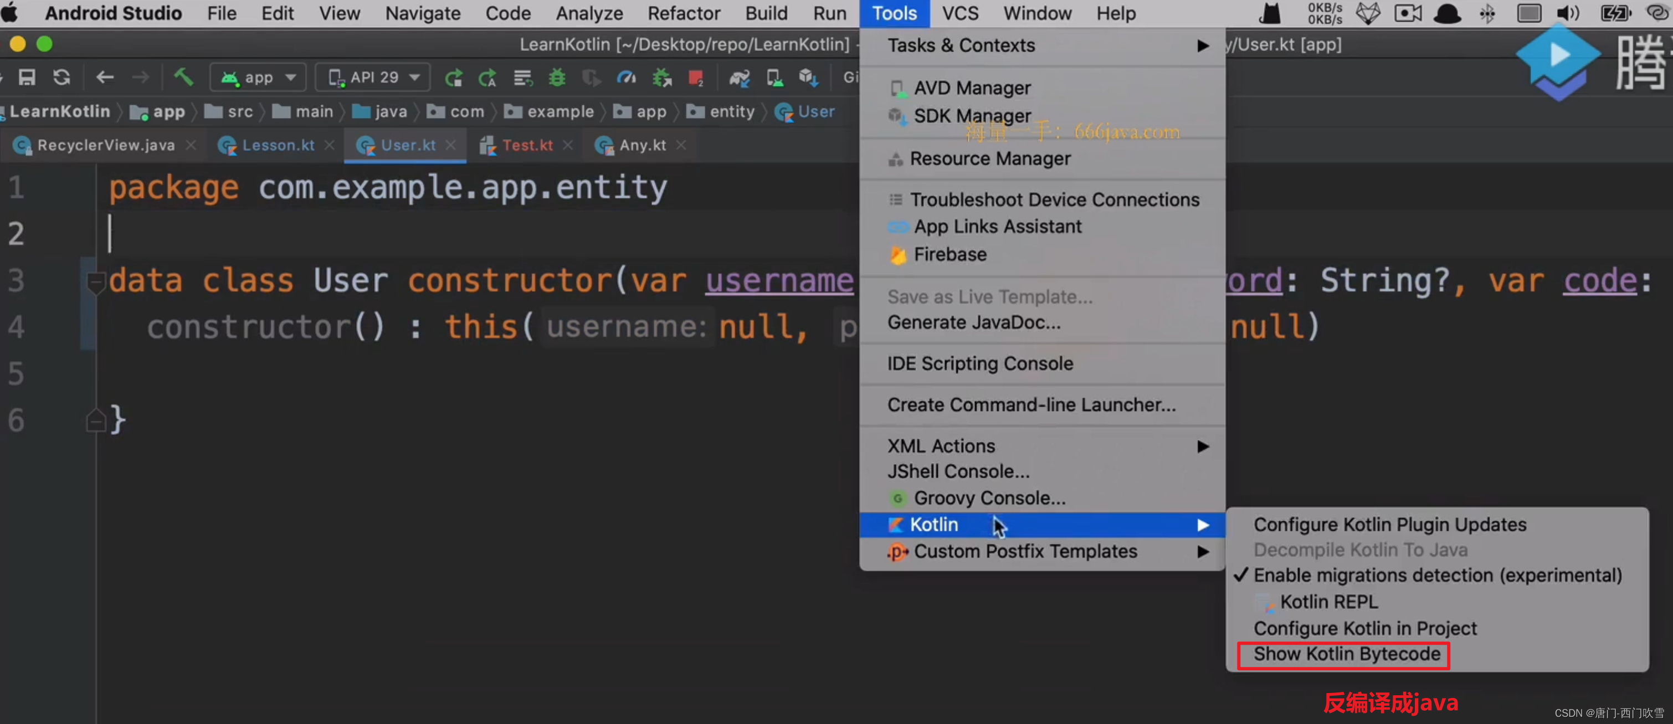Screen dimensions: 1673x724
Task: Click the Profile app gauge icon
Action: 625,78
